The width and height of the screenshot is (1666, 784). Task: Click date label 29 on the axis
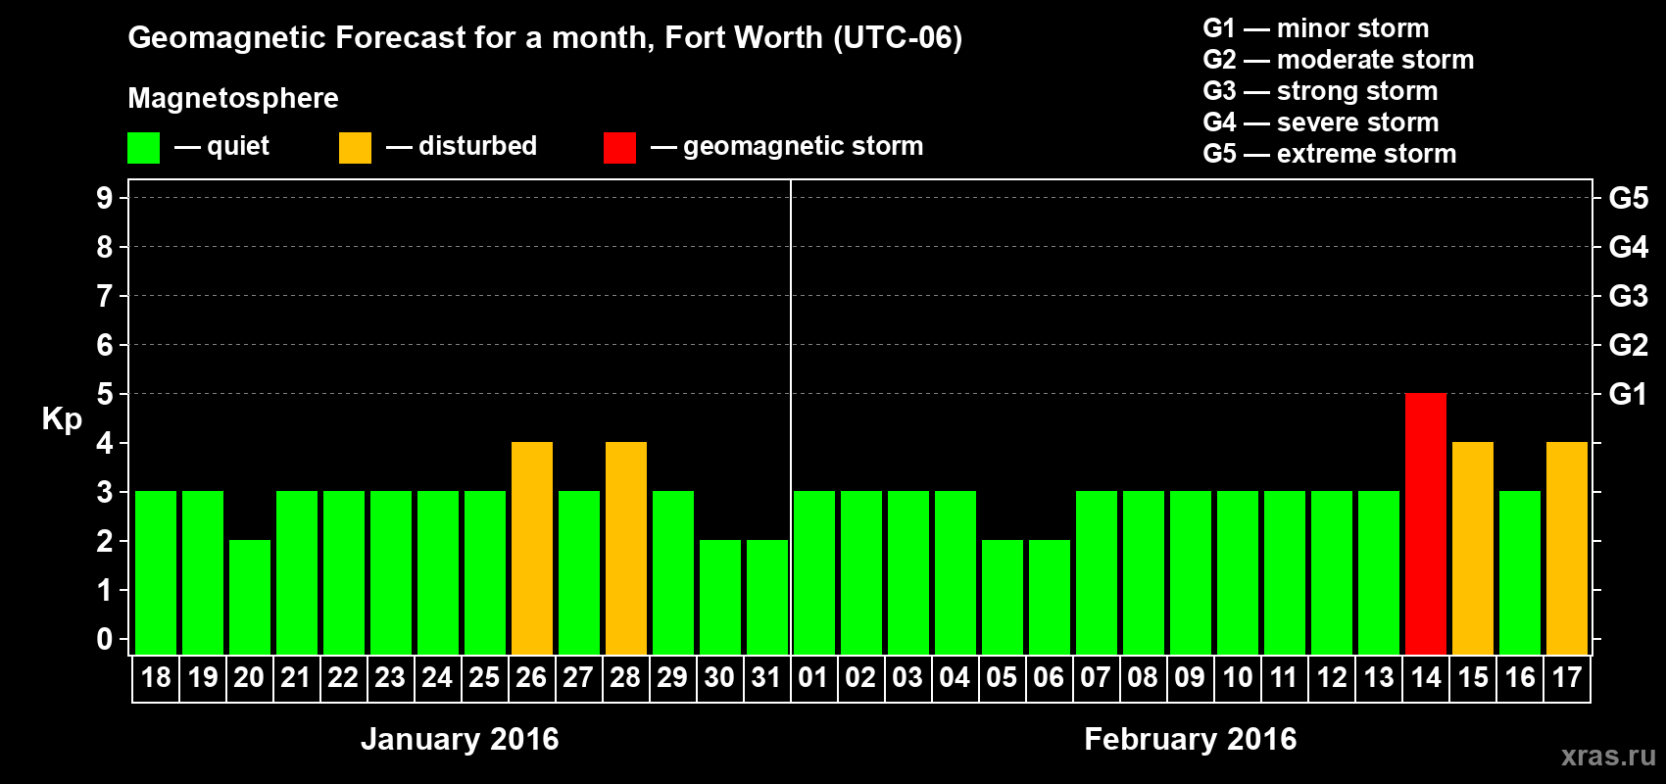[672, 678]
